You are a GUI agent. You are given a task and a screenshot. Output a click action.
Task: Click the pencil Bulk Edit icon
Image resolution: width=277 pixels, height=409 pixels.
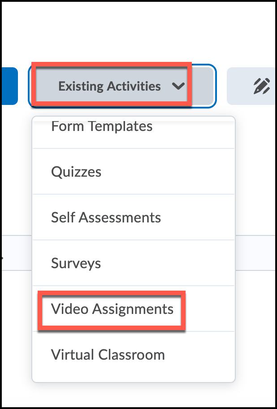[x=262, y=86]
